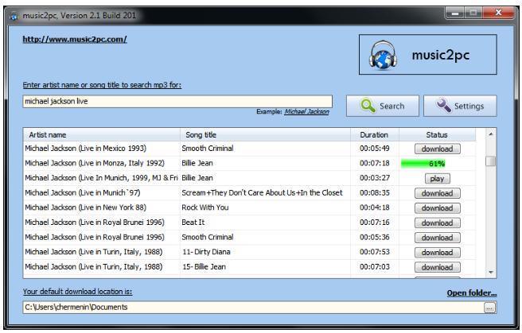Sort by Artist name column header
The width and height of the screenshot is (522, 333).
102,135
